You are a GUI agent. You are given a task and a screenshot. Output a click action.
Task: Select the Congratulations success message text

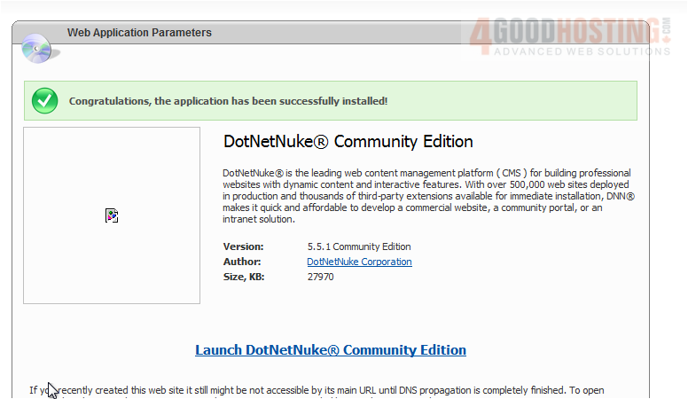pyautogui.click(x=228, y=101)
